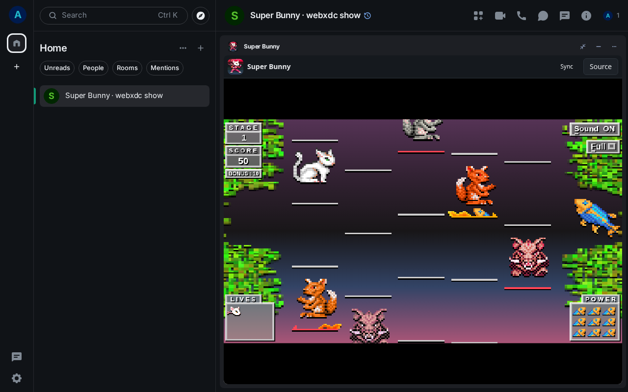This screenshot has width=628, height=392.
Task: Click the Search field
Action: 114,16
